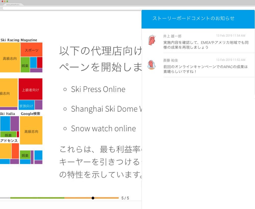Open 井上 雄一郎's comment about EMEA
Image resolution: width=255 pixels, height=209 pixels.
click(x=206, y=45)
